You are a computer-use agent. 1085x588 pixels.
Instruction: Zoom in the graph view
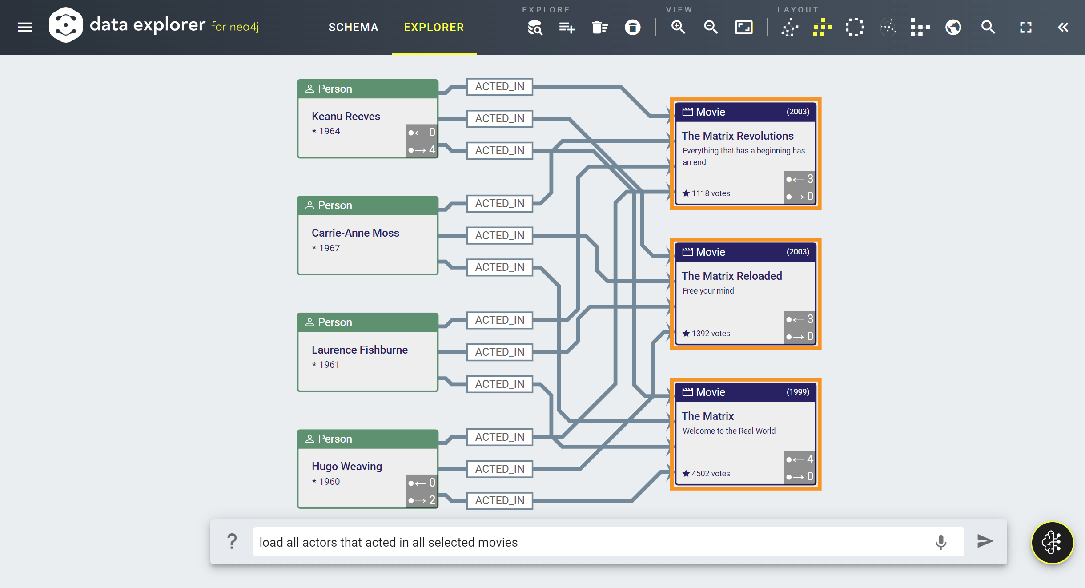coord(678,28)
